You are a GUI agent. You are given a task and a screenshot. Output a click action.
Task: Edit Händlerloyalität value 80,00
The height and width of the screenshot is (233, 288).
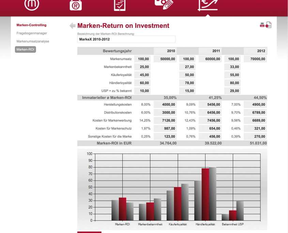point(232,83)
